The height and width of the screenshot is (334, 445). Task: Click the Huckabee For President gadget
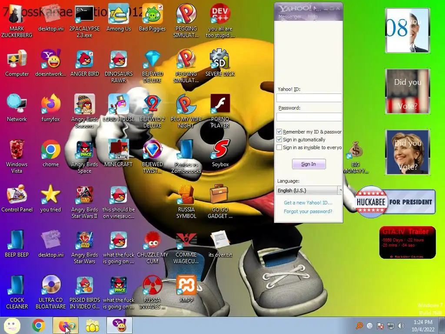pos(395,202)
